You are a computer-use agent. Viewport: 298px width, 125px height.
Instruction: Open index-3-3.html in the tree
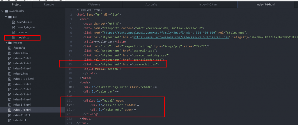pos(22,94)
